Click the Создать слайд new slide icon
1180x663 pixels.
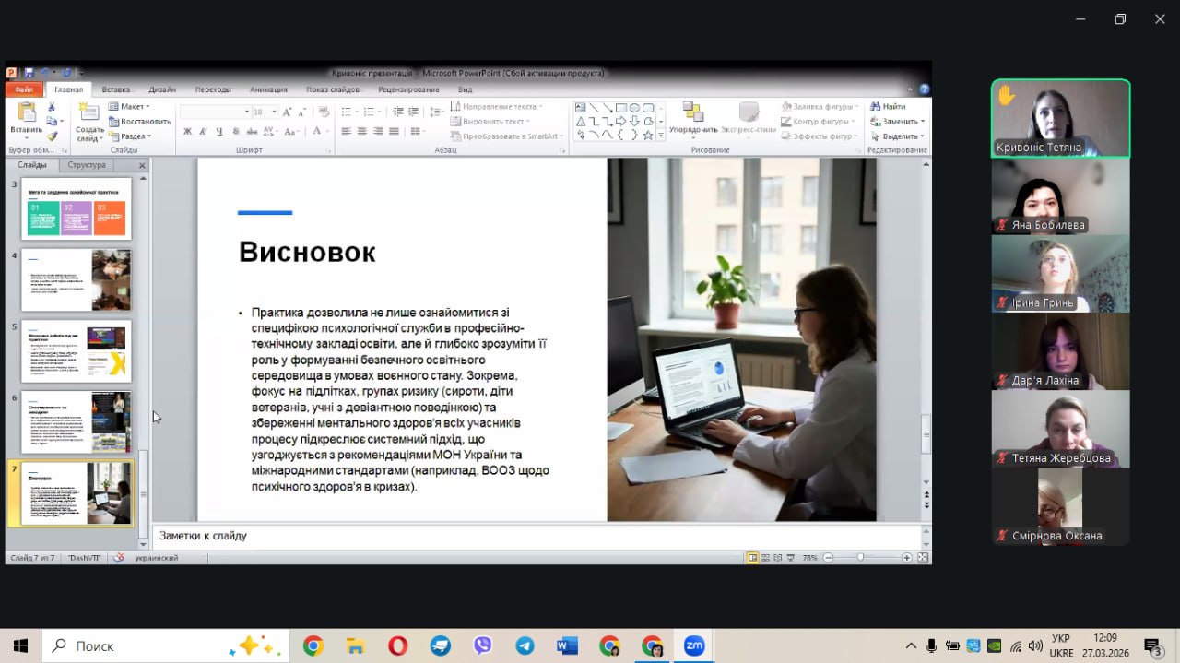(89, 113)
